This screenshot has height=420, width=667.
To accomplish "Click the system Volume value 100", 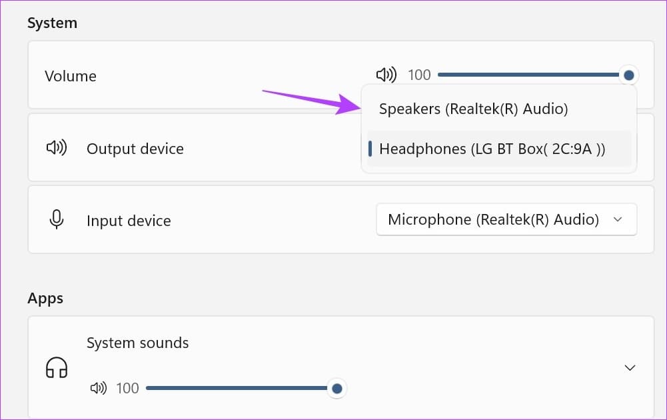I will (419, 75).
